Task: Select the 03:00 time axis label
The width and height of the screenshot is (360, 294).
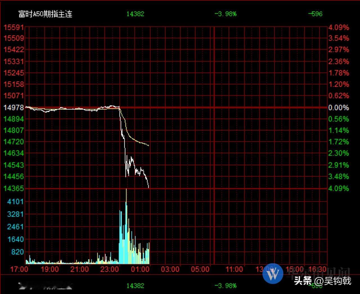Action: [170, 269]
